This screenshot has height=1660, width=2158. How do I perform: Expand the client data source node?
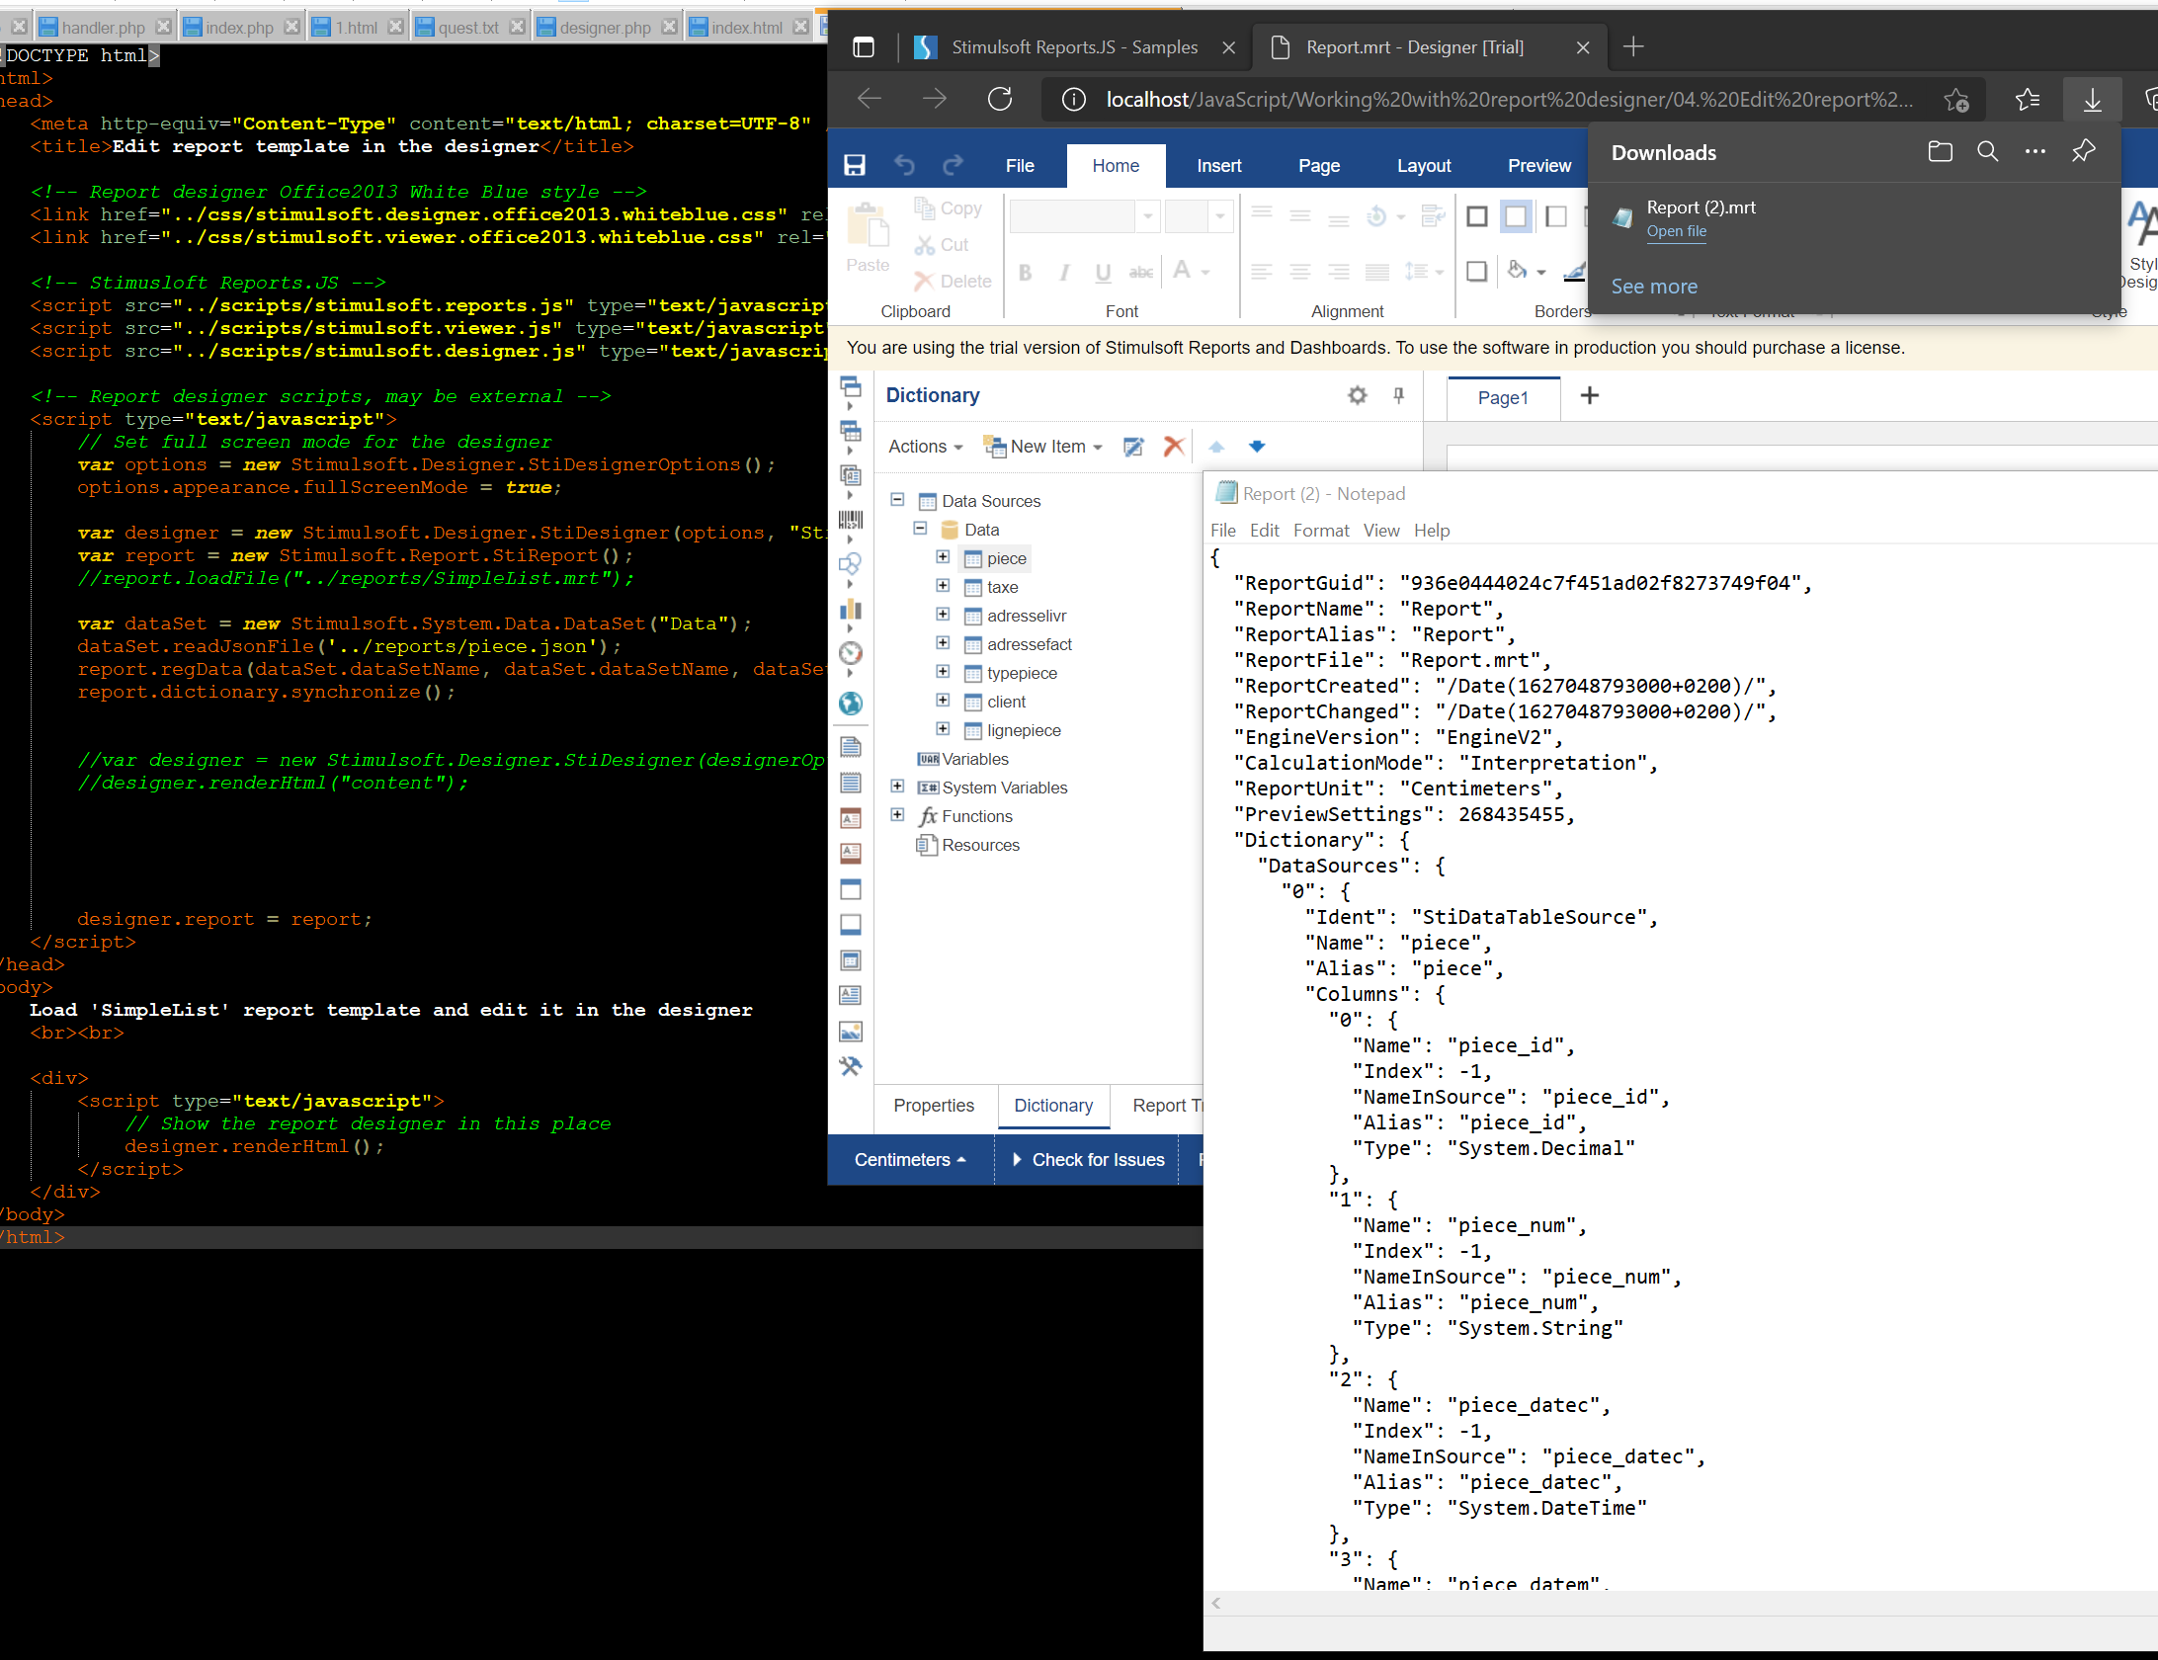pyautogui.click(x=943, y=701)
